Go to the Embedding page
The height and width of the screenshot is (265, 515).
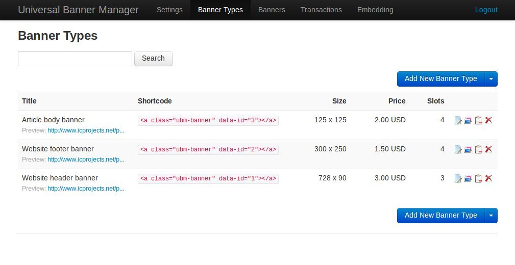click(375, 10)
